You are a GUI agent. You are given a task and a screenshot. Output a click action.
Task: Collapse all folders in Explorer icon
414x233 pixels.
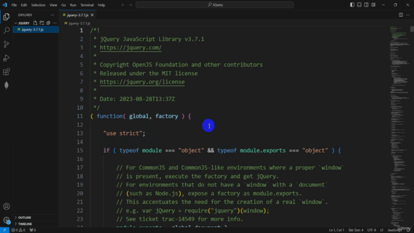[48, 23]
